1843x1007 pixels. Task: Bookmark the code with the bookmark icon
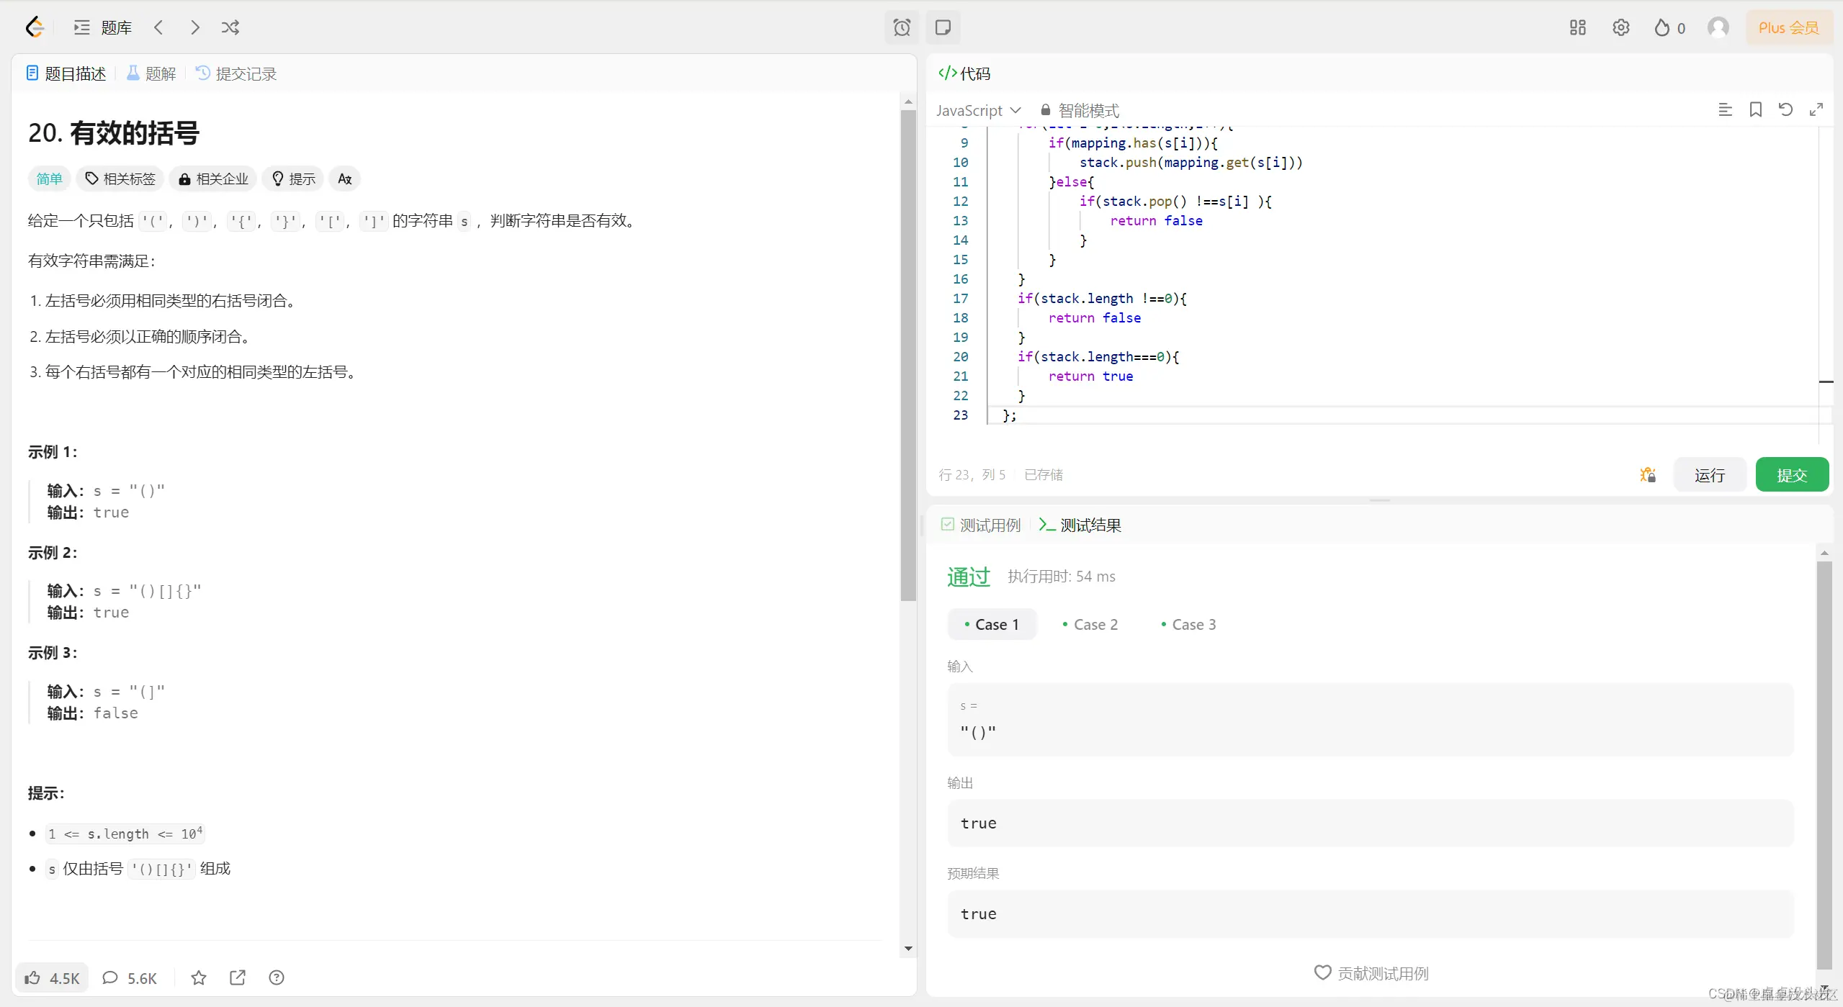(x=1755, y=109)
